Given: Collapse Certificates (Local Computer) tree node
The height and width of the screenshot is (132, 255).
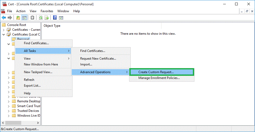Looking at the screenshot, I should click(x=4, y=34).
